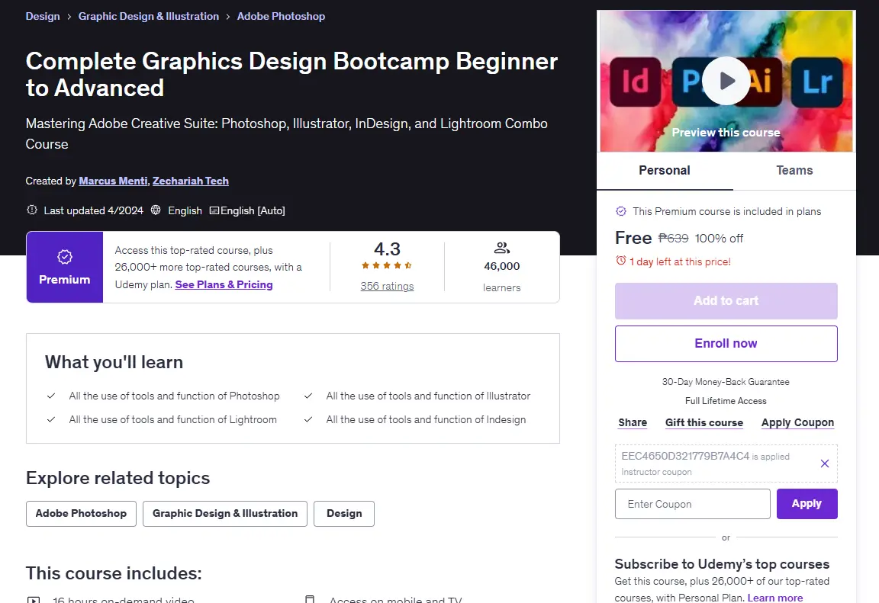Switch to the Teams tab
This screenshot has height=603, width=879.
click(x=794, y=170)
